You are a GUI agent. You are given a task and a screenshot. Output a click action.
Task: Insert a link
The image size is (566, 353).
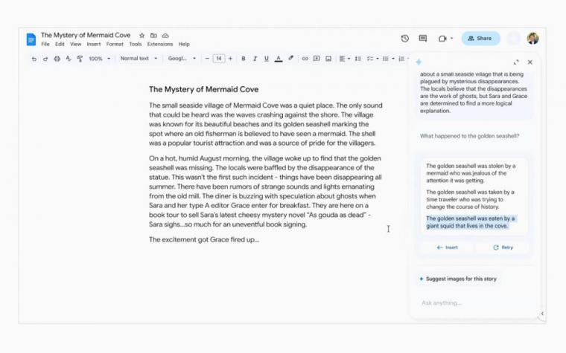(305, 59)
